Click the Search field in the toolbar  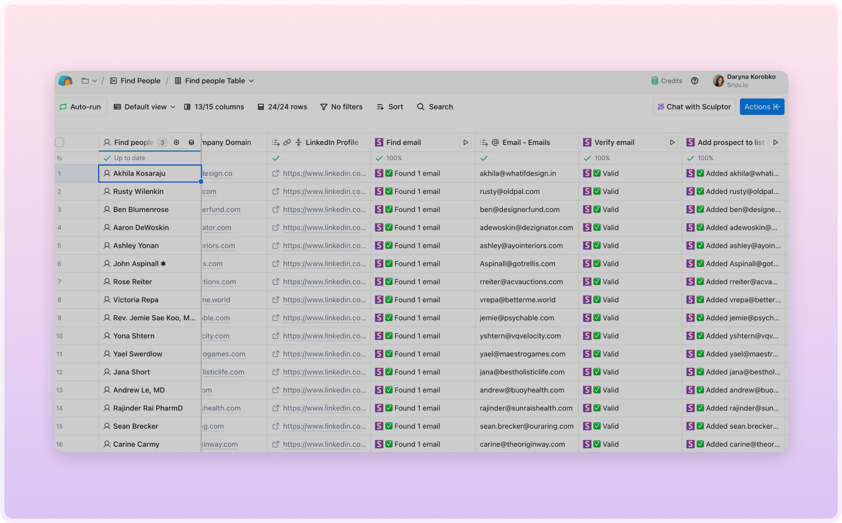pyautogui.click(x=435, y=107)
